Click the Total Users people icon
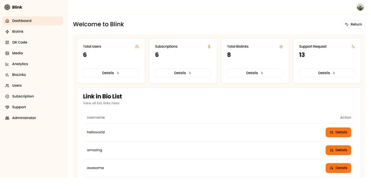Screen dimensions: 371x189 pyautogui.click(x=137, y=47)
